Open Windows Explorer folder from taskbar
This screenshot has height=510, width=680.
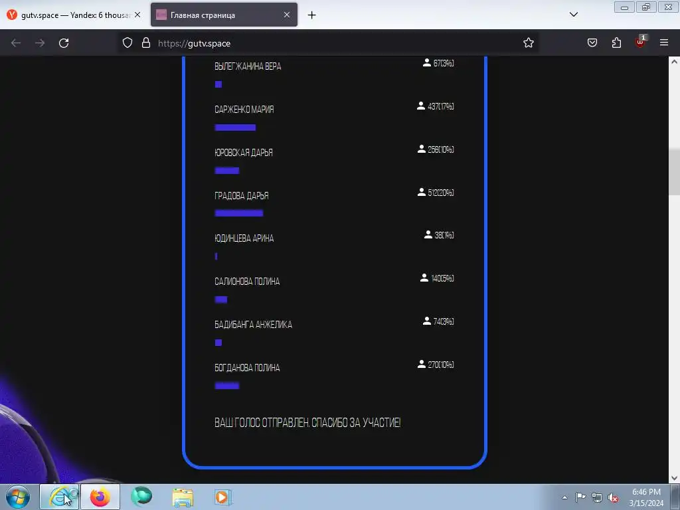[183, 497]
